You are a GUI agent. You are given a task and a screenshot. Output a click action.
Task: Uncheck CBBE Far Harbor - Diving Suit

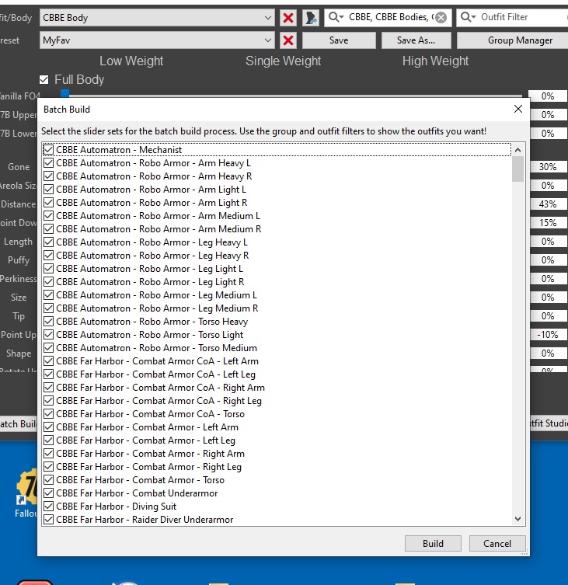tap(49, 507)
